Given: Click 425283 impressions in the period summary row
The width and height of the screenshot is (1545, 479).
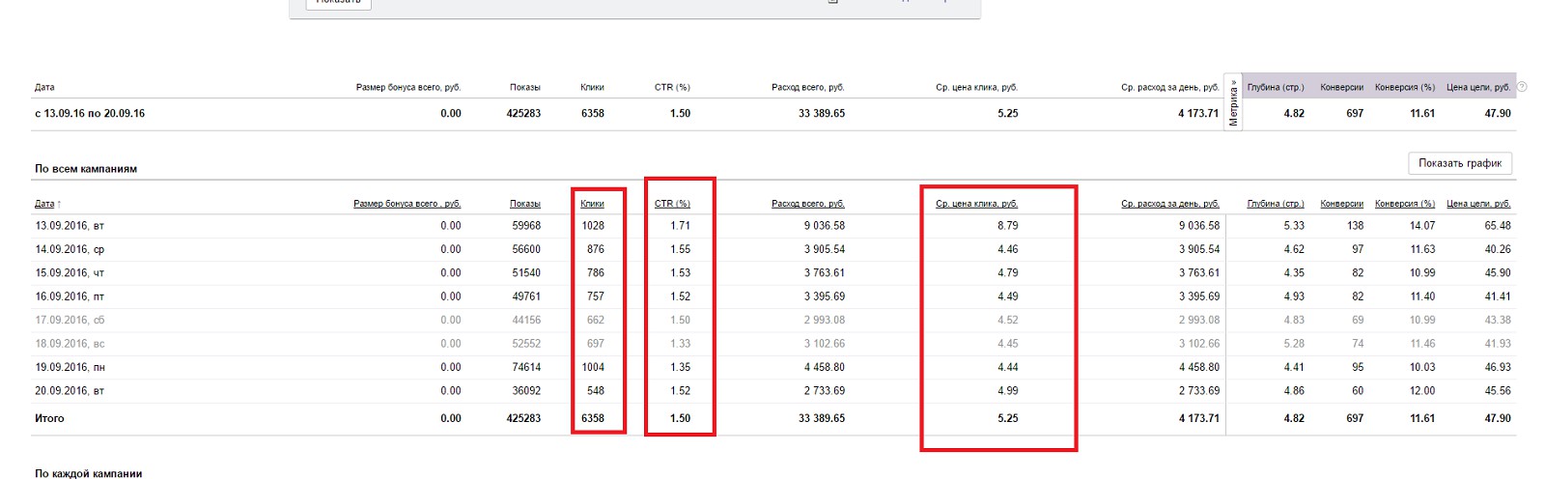Looking at the screenshot, I should click(x=523, y=113).
